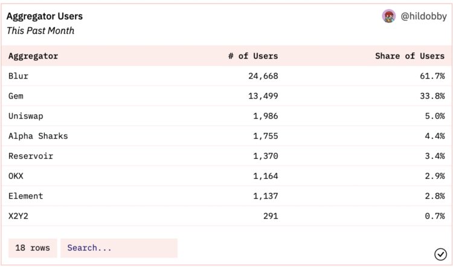This screenshot has height=267, width=453.
Task: Click the Aggregator Users title
Action: coord(45,16)
